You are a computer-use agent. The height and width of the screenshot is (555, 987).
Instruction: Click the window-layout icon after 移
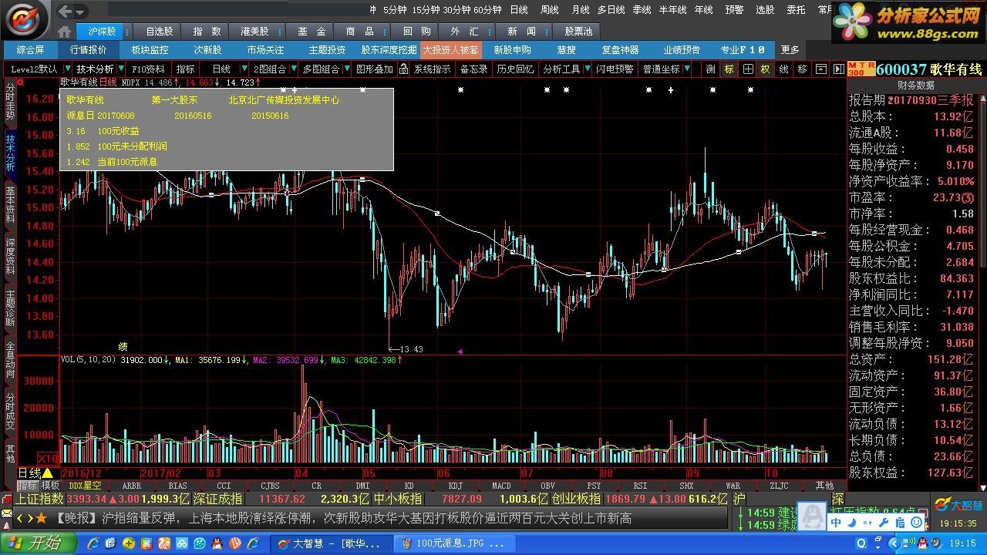(820, 69)
